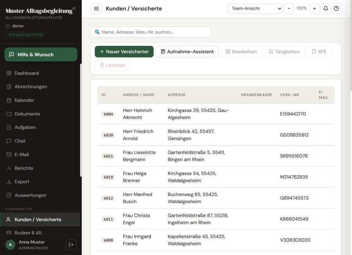Screen dimensions: 352x255
Task: Click the SPE button
Action: pyautogui.click(x=319, y=52)
